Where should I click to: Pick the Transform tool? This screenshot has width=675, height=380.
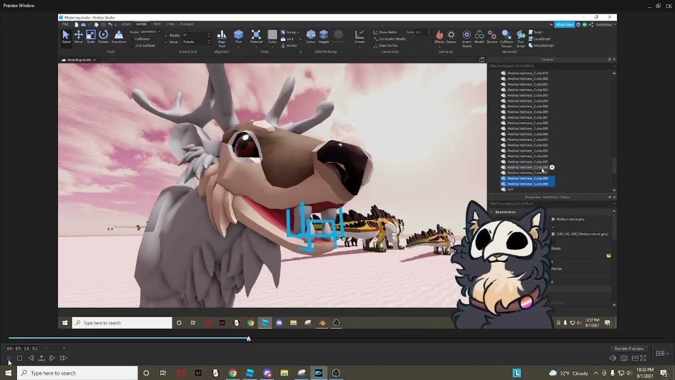pyautogui.click(x=119, y=37)
